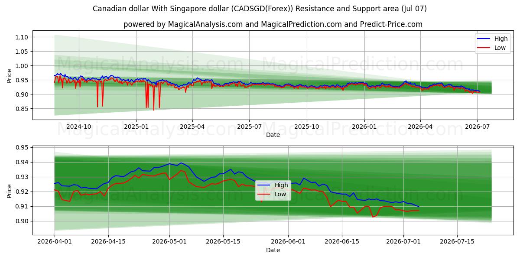
Task: Click the '2026-04' date tick on the upper chart
Action: click(x=420, y=127)
